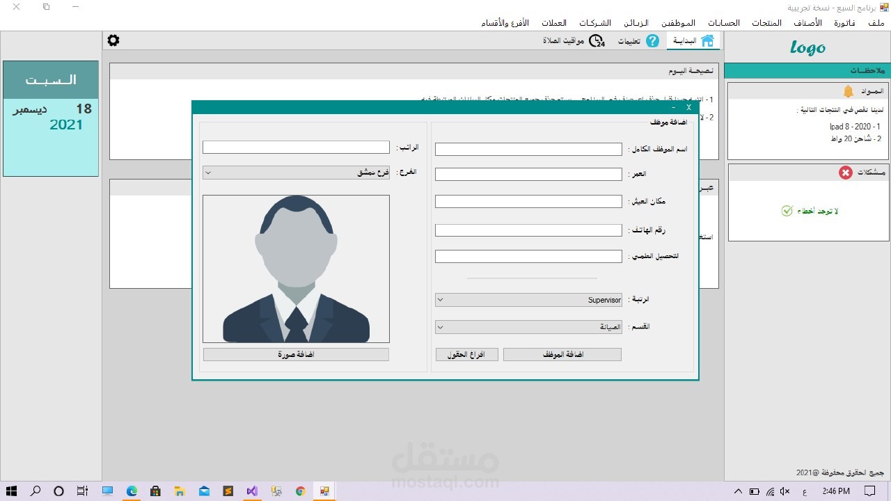Click the employee photo placeholder image
Screen dimensions: 891x501
[296, 269]
